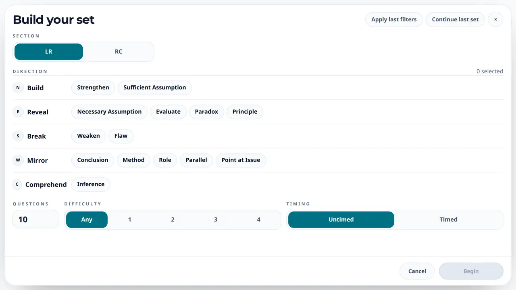Viewport: 516px width, 290px height.
Task: Select the N badge beside Build
Action: pyautogui.click(x=18, y=87)
